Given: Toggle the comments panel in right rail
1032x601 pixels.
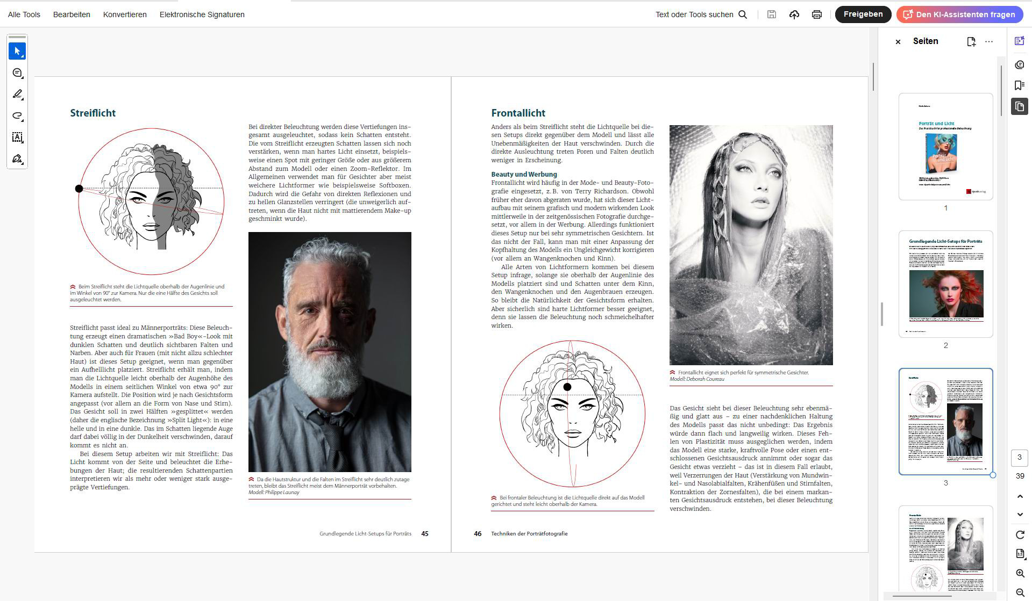Looking at the screenshot, I should tap(1019, 65).
